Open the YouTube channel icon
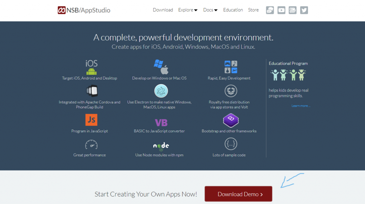 281,10
